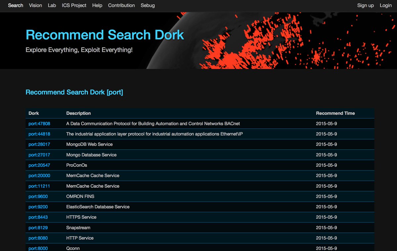Open the Vision nav item
The image size is (397, 251).
(x=35, y=5)
